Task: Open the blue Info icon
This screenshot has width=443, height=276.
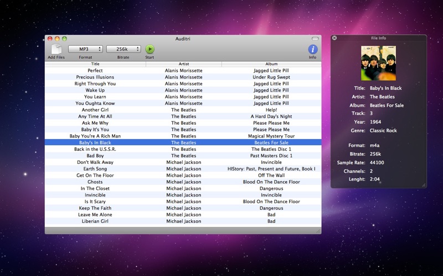Action: 313,49
